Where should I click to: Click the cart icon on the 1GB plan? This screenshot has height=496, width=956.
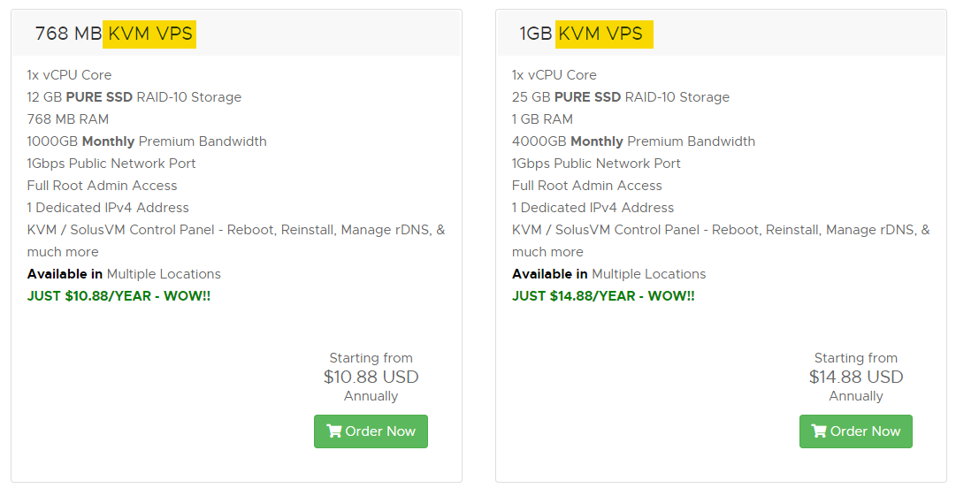(819, 431)
